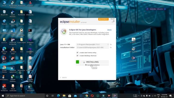Select VLC media player desktop shortcut
The height and width of the screenshot is (98, 174).
pos(13,51)
